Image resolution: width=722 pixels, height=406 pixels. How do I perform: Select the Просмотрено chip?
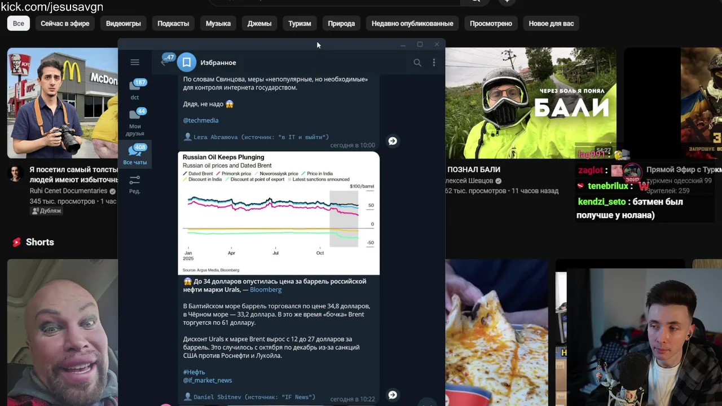(491, 23)
